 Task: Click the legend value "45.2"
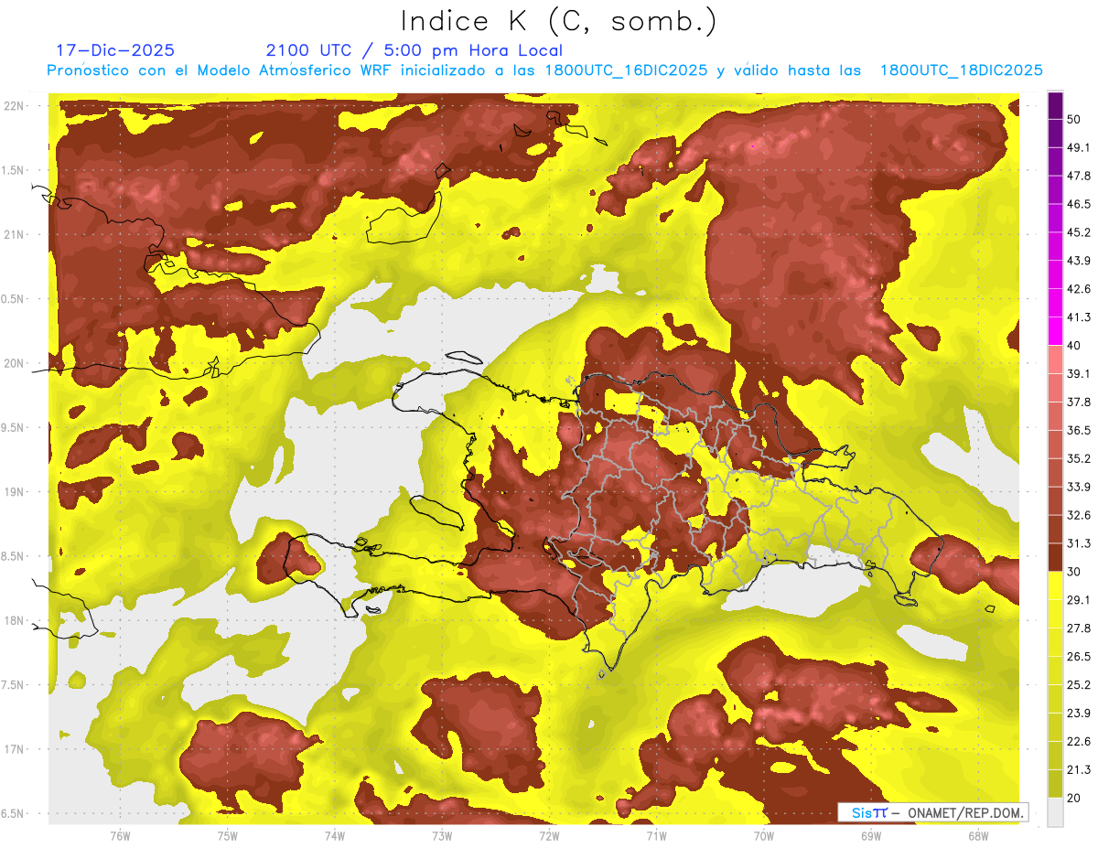click(x=1079, y=232)
